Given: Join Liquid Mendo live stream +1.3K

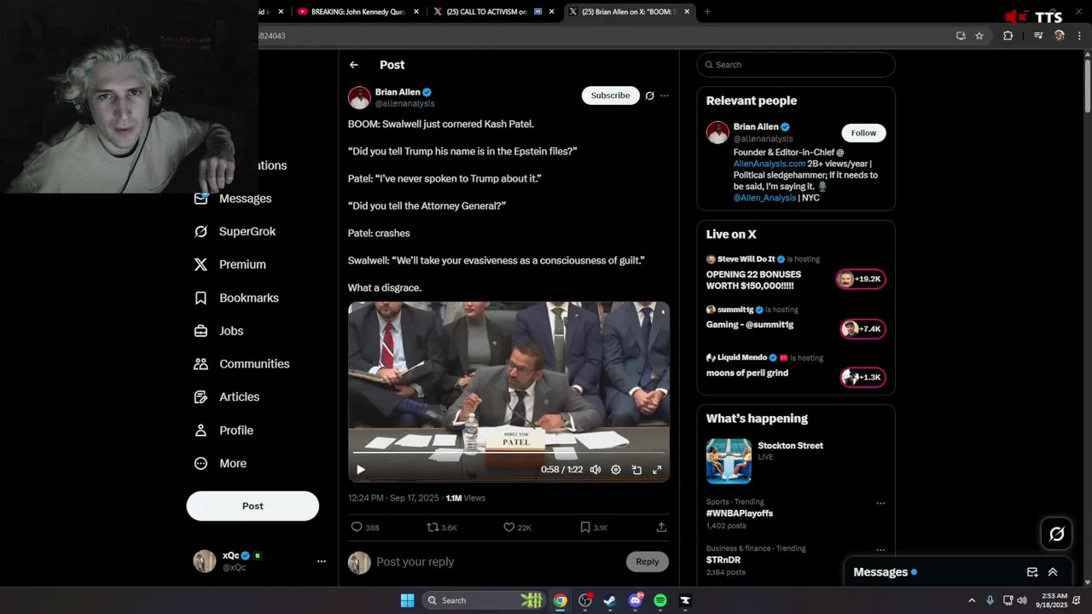Looking at the screenshot, I should click(863, 377).
